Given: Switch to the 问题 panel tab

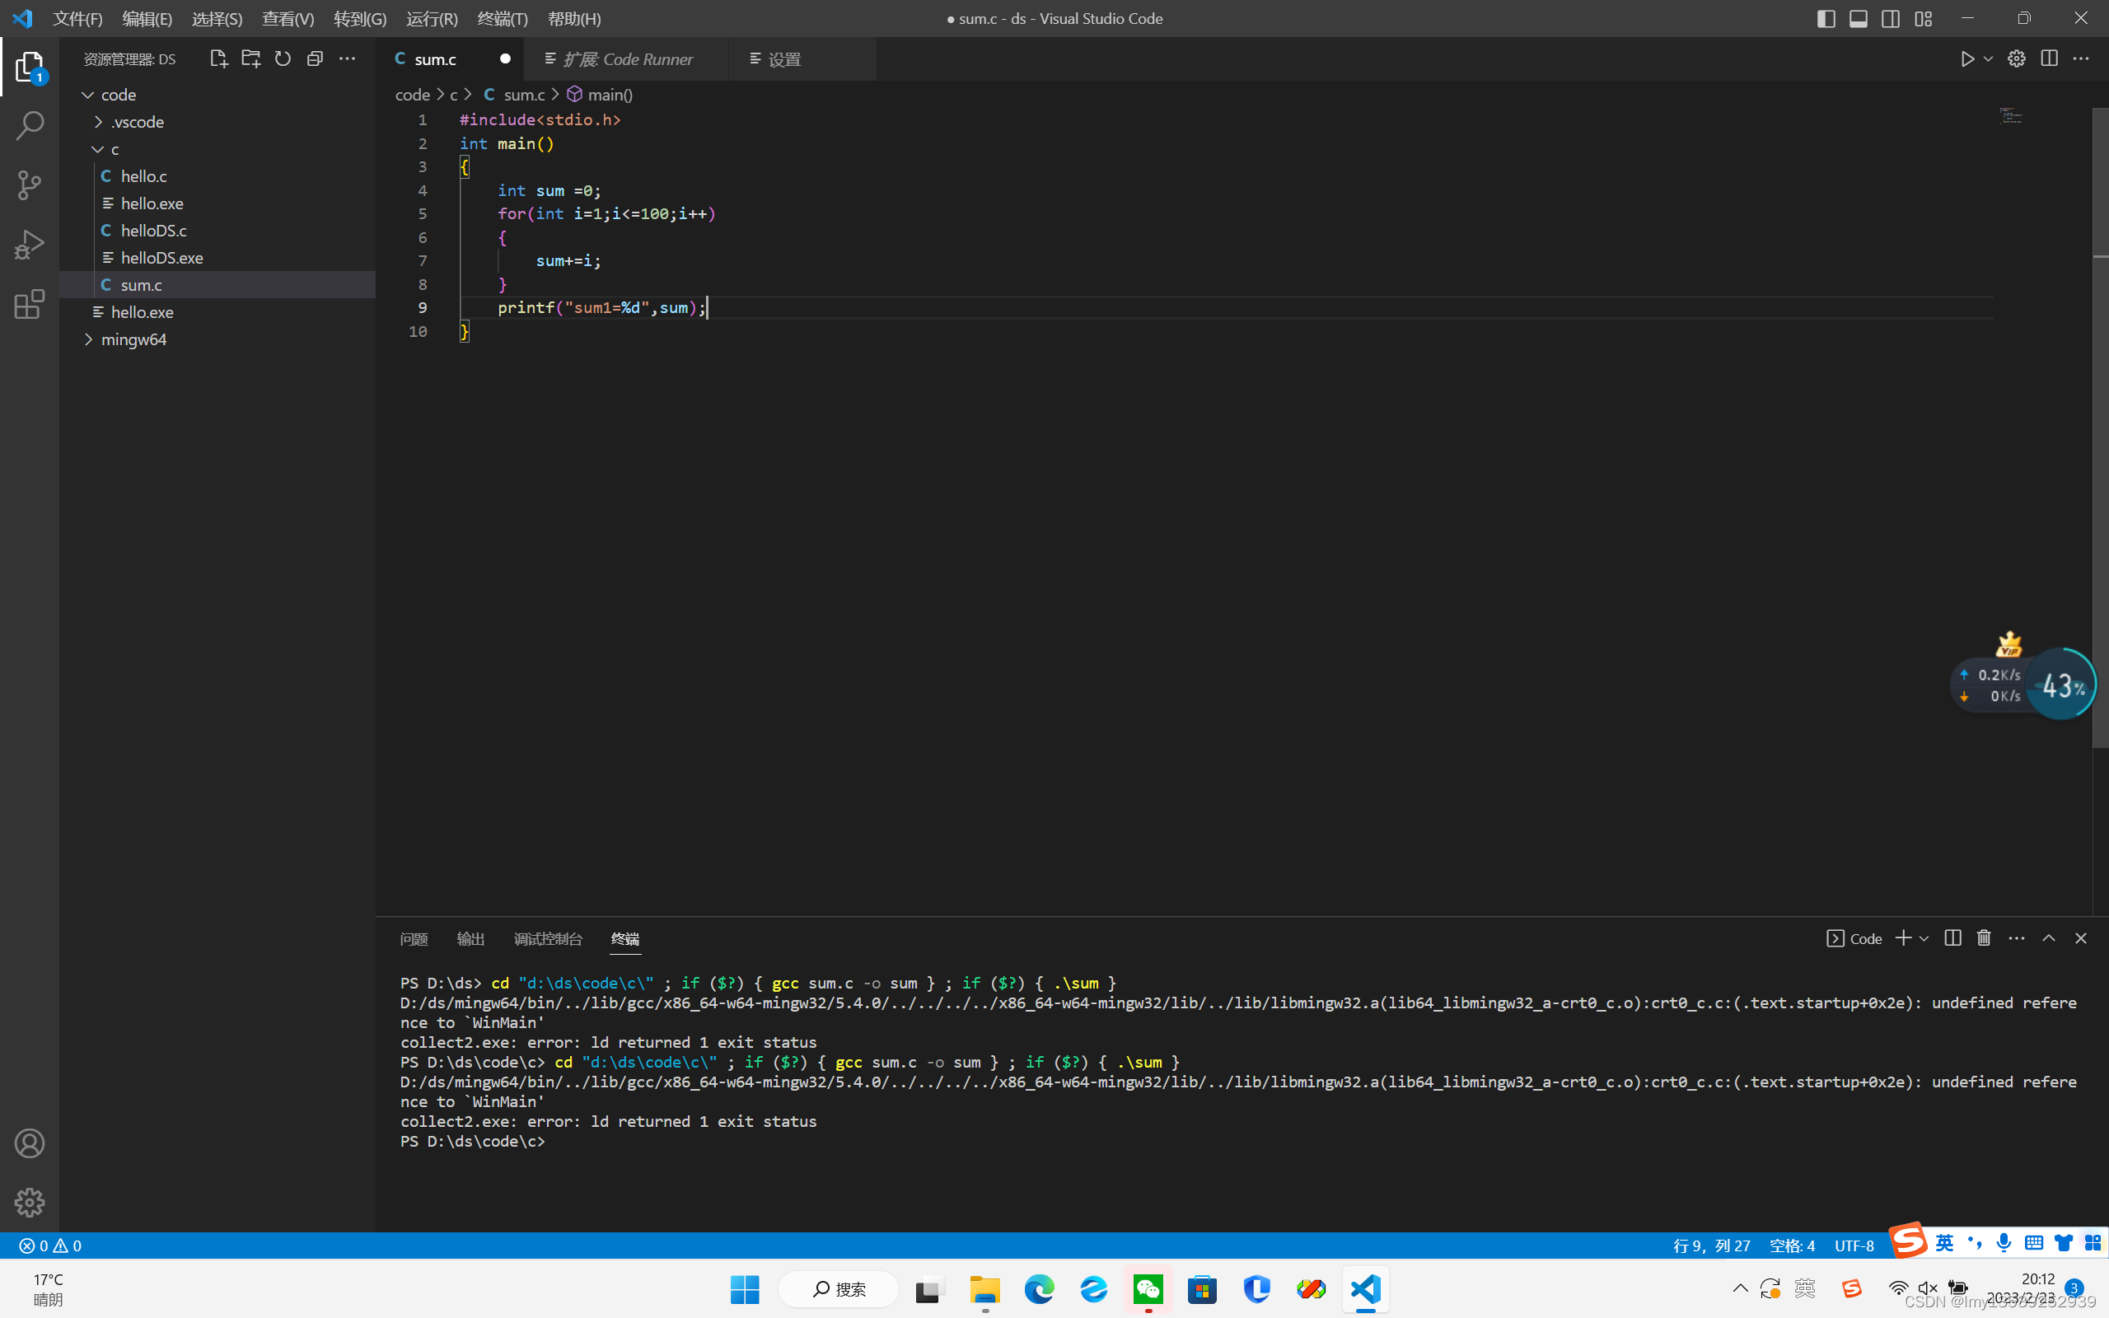Looking at the screenshot, I should coord(414,939).
